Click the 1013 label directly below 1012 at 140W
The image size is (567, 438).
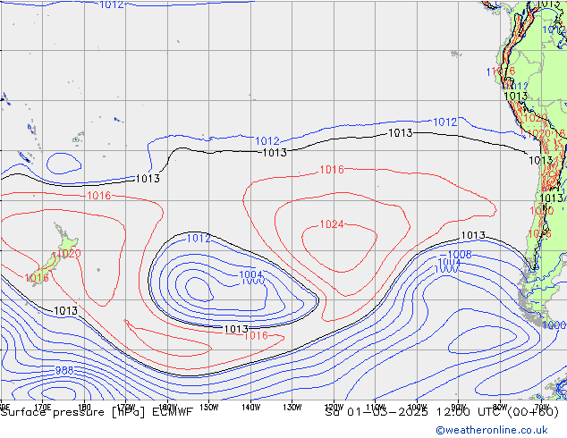pos(275,153)
